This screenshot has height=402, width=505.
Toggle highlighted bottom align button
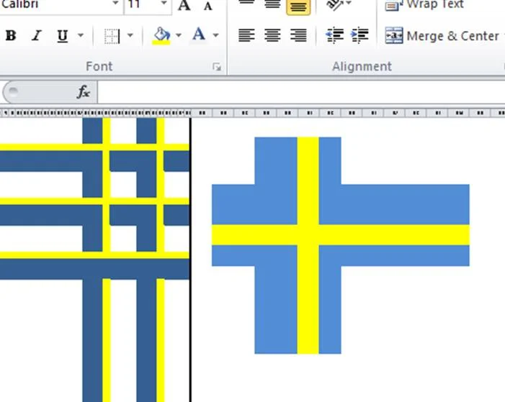[298, 6]
